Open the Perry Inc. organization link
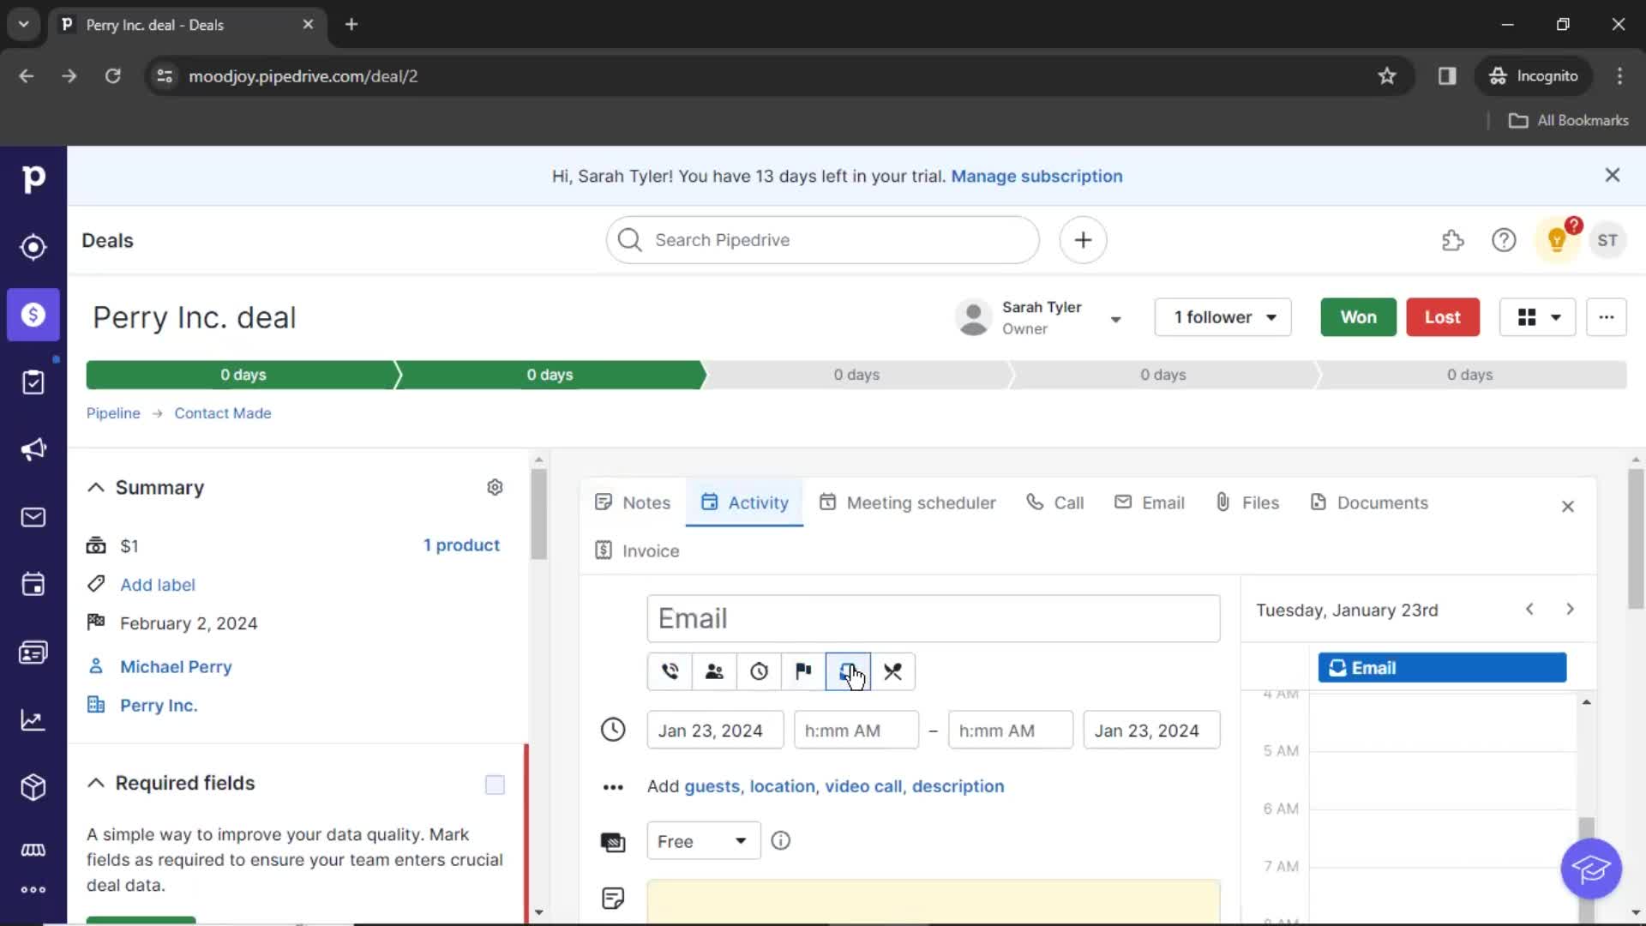 coord(159,705)
